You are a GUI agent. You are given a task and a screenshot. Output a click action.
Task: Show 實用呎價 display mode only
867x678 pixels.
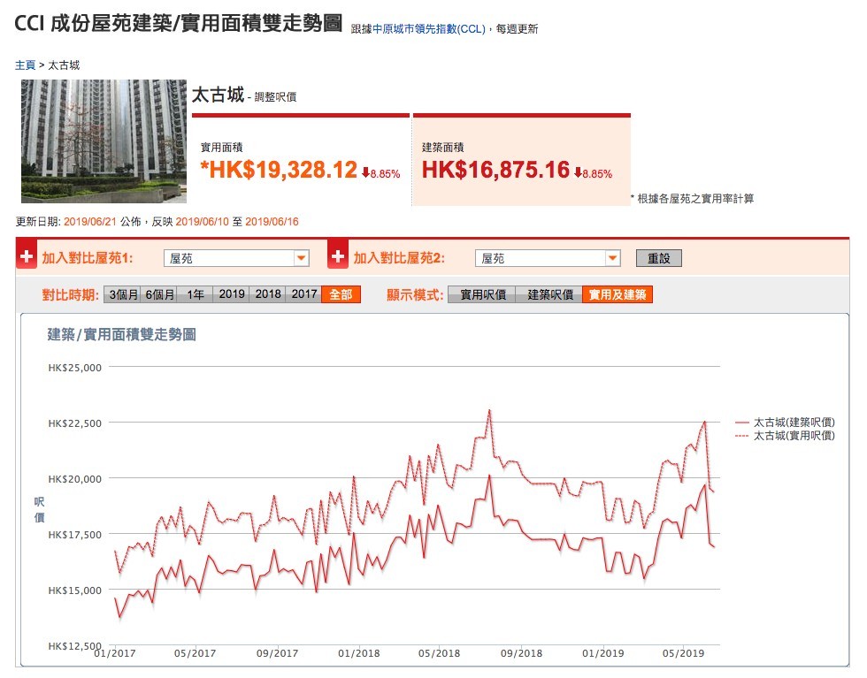(482, 294)
